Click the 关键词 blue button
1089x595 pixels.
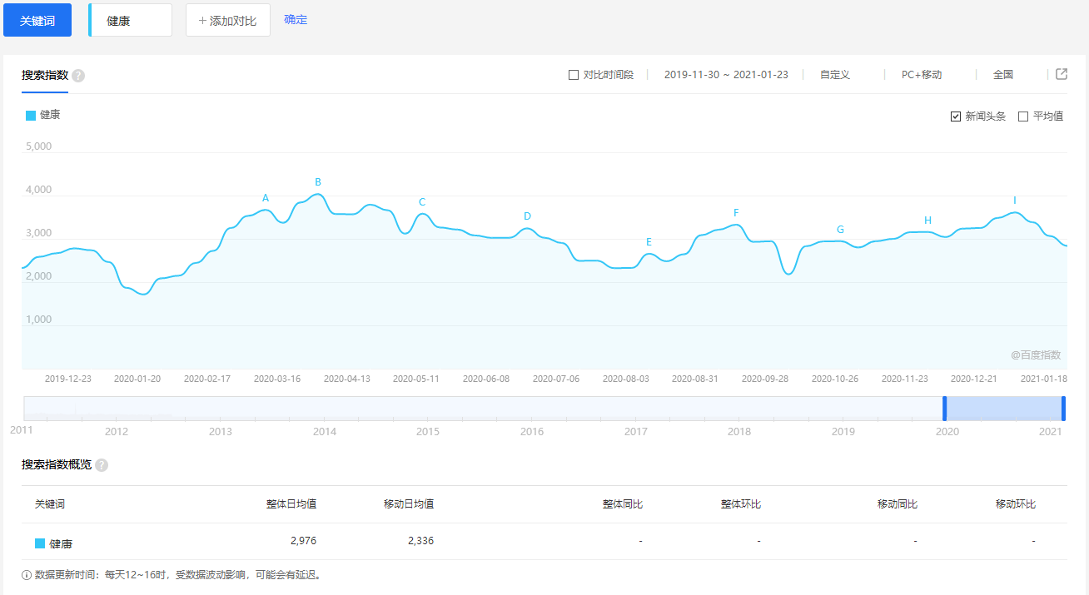[37, 20]
